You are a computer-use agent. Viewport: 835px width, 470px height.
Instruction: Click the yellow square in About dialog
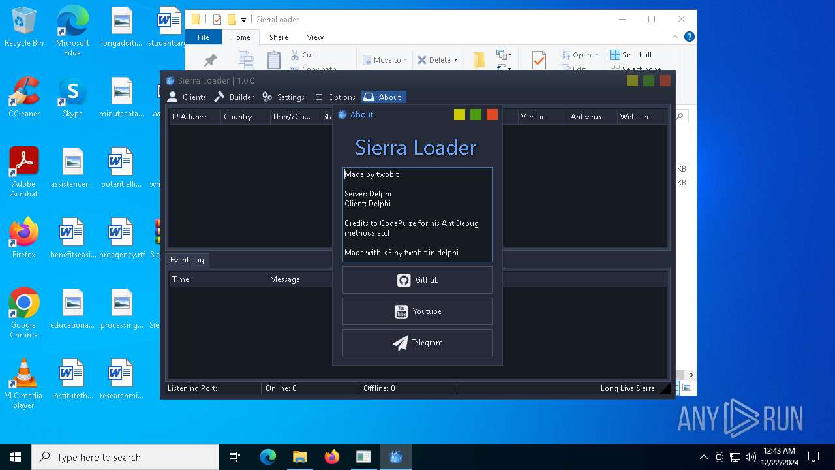click(459, 115)
